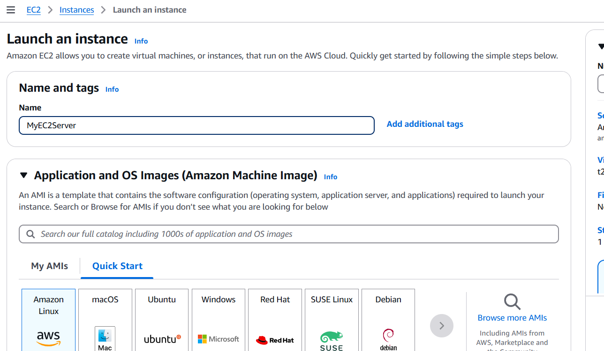Viewport: 604px width, 351px height.
Task: Click the breadcrumb chevron after Instances
Action: (104, 10)
